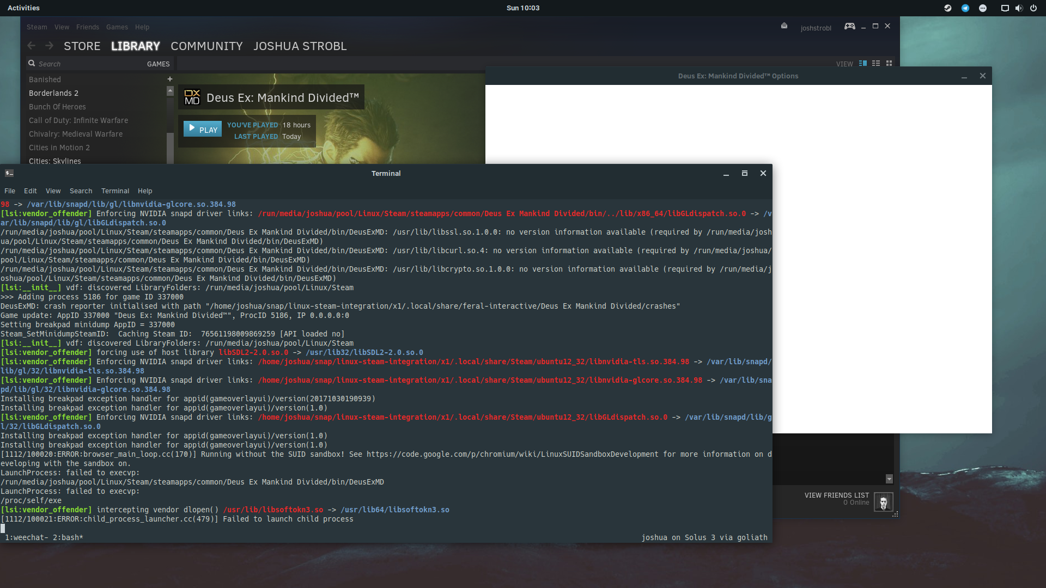Minimize the Deus Ex Options dialog
This screenshot has height=588, width=1046.
tap(964, 76)
